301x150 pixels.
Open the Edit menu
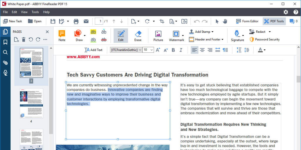(x=14, y=12)
